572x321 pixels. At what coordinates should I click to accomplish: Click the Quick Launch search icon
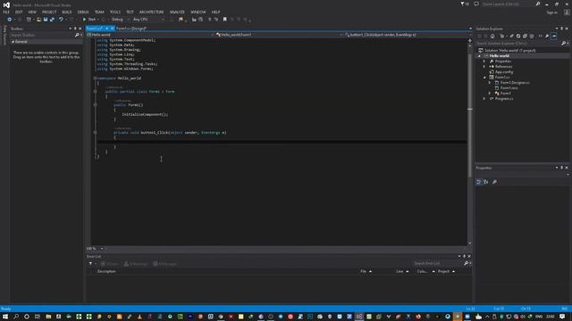(538, 4)
